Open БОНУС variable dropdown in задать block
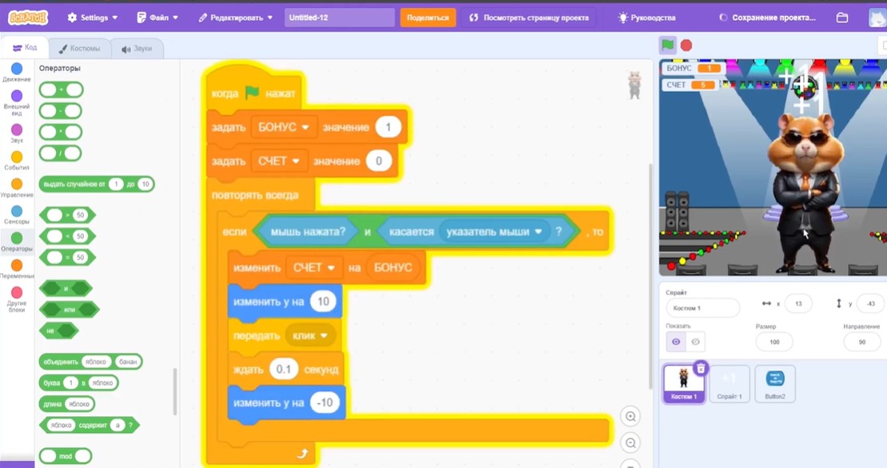Image resolution: width=887 pixels, height=468 pixels. (284, 128)
